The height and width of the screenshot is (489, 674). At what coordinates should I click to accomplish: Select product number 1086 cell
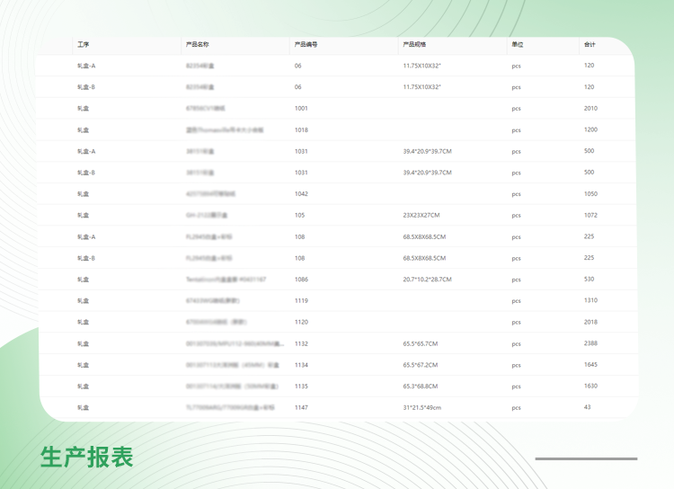click(301, 280)
